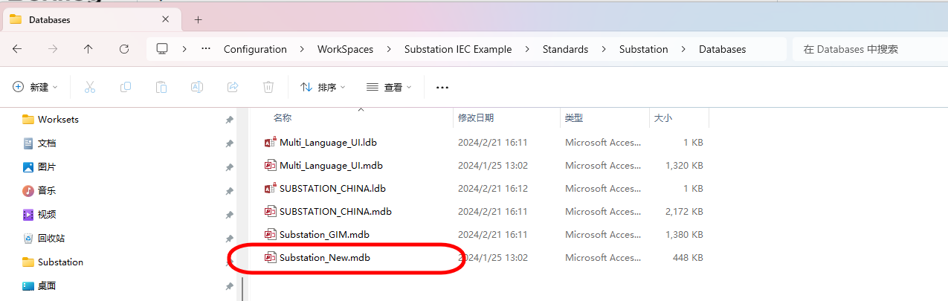Viewport: 948px width, 301px height.
Task: Click the Delete trash icon
Action: pos(268,87)
